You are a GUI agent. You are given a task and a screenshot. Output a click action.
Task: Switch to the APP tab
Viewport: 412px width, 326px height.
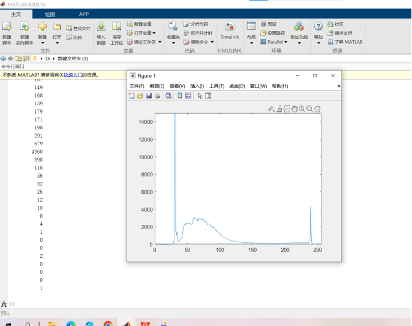pyautogui.click(x=84, y=14)
